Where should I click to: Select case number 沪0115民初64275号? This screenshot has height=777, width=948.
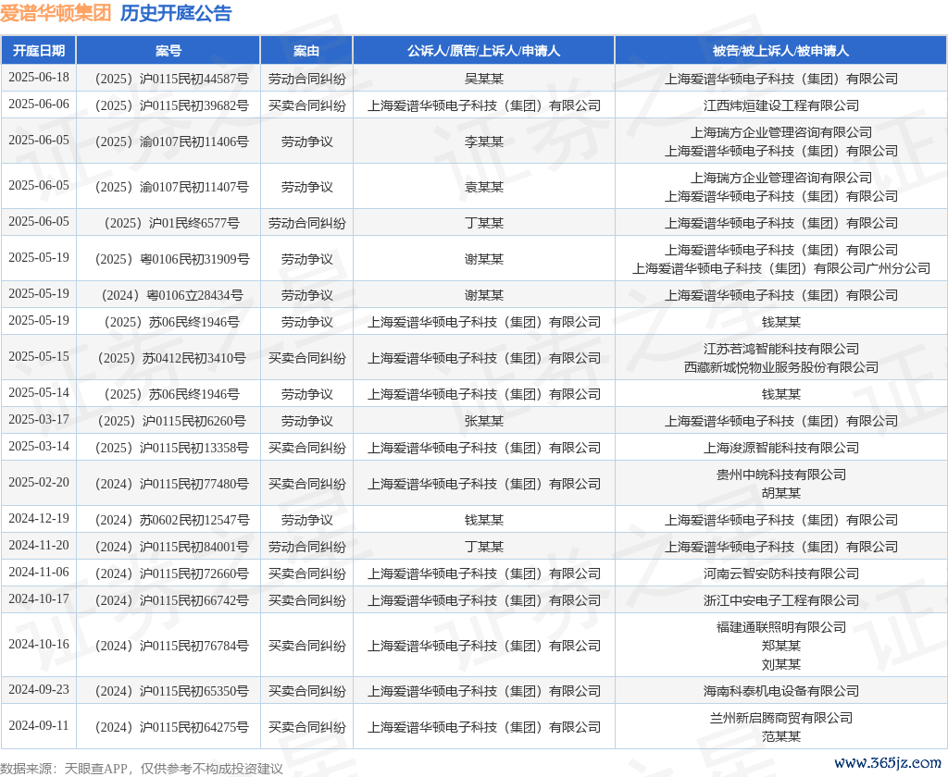(x=171, y=727)
